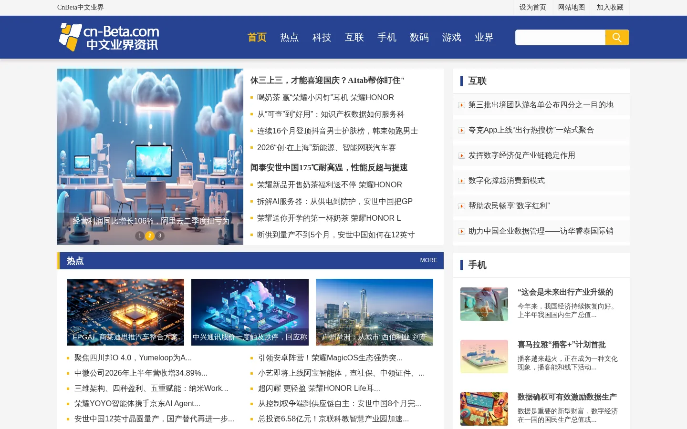This screenshot has height=429, width=687.
Task: Open thumbnail for 喜马拉雅"播客+"计划首批
Action: [x=484, y=357]
